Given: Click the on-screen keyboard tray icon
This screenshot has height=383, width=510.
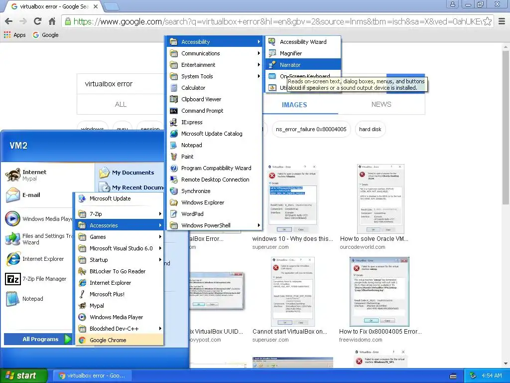Looking at the screenshot, I should 453,376.
